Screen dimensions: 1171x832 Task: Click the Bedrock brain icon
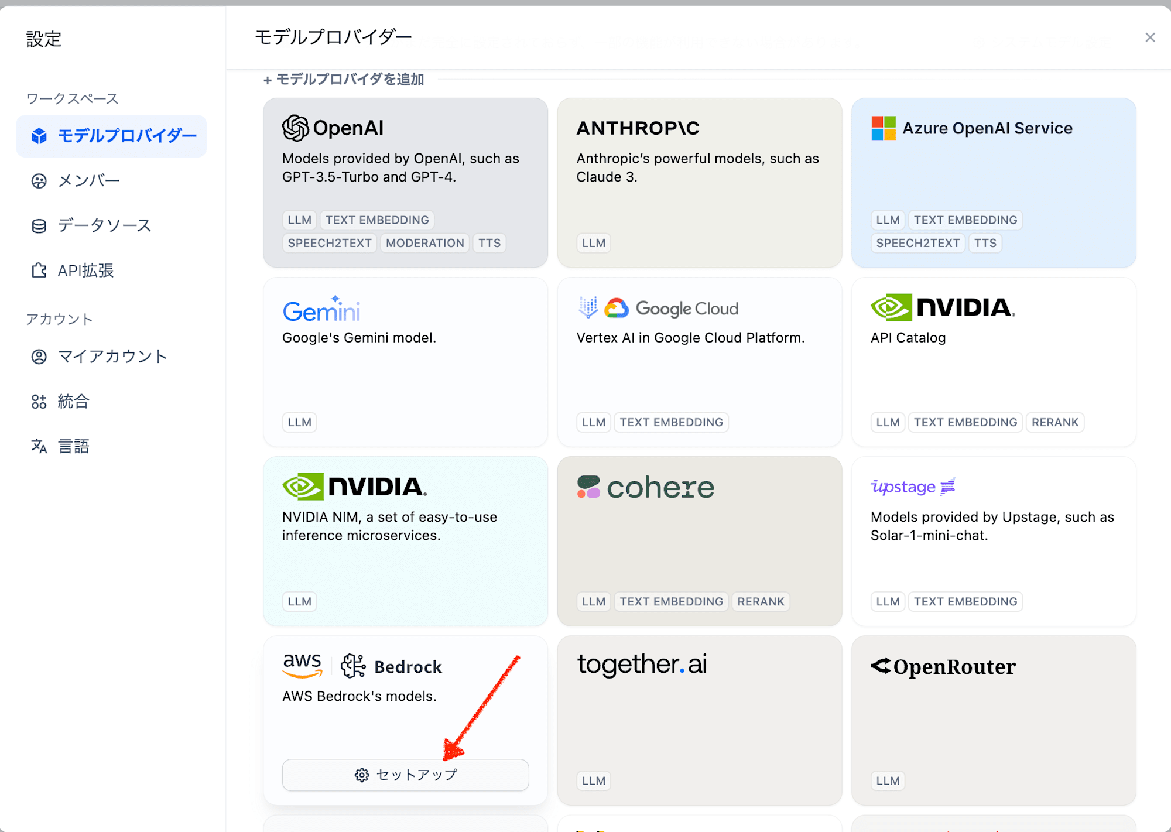pos(354,666)
